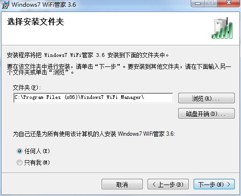Screen dimensions: 241x196
Task: Click the Windows7 WiFi管家 3.6 title text
Action: pos(44,4)
